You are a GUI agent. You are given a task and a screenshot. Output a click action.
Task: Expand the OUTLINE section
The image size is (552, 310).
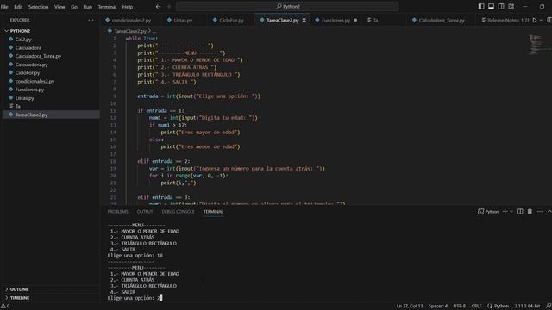click(x=51, y=289)
